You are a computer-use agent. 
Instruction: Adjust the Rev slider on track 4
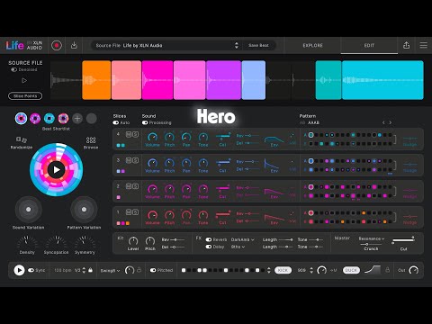click(x=251, y=136)
